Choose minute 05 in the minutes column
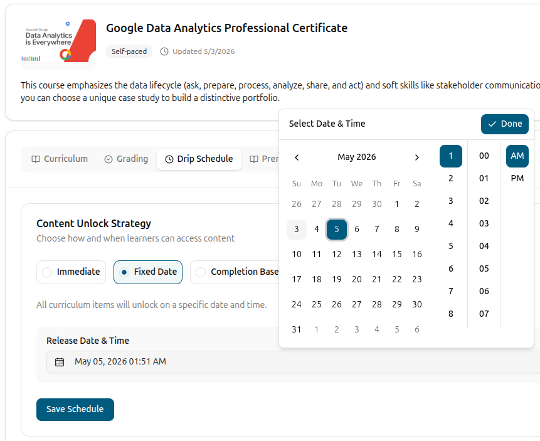Image resolution: width=540 pixels, height=441 pixels. pos(484,268)
